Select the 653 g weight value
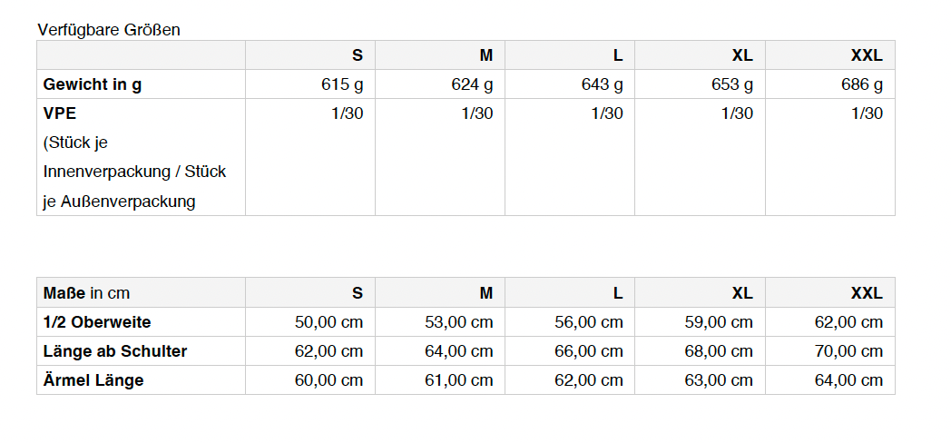 (x=731, y=84)
